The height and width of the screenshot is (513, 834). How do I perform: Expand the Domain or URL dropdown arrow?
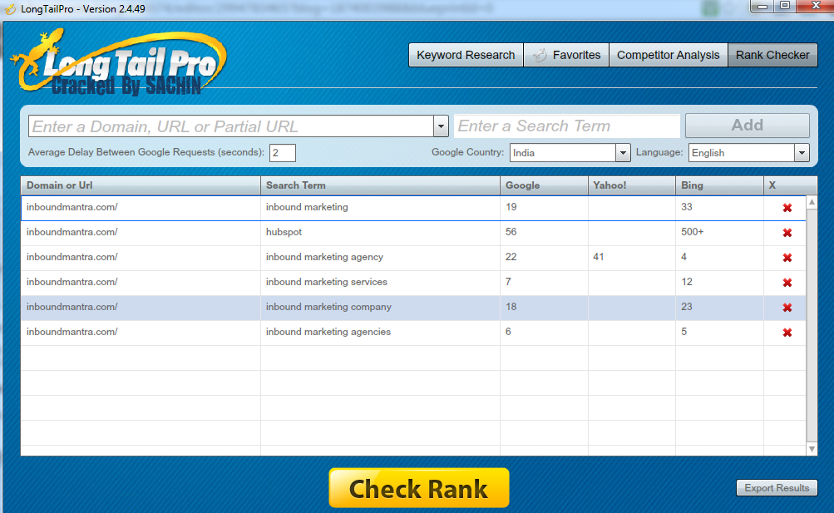[441, 126]
